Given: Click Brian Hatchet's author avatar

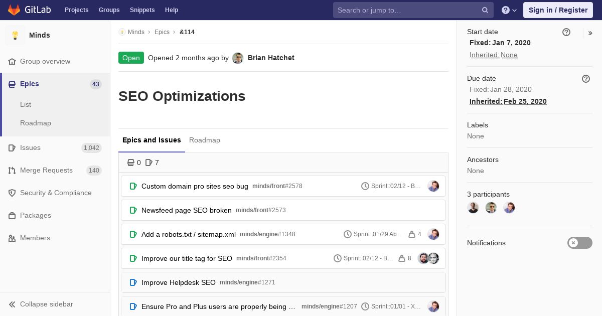Looking at the screenshot, I should point(238,58).
